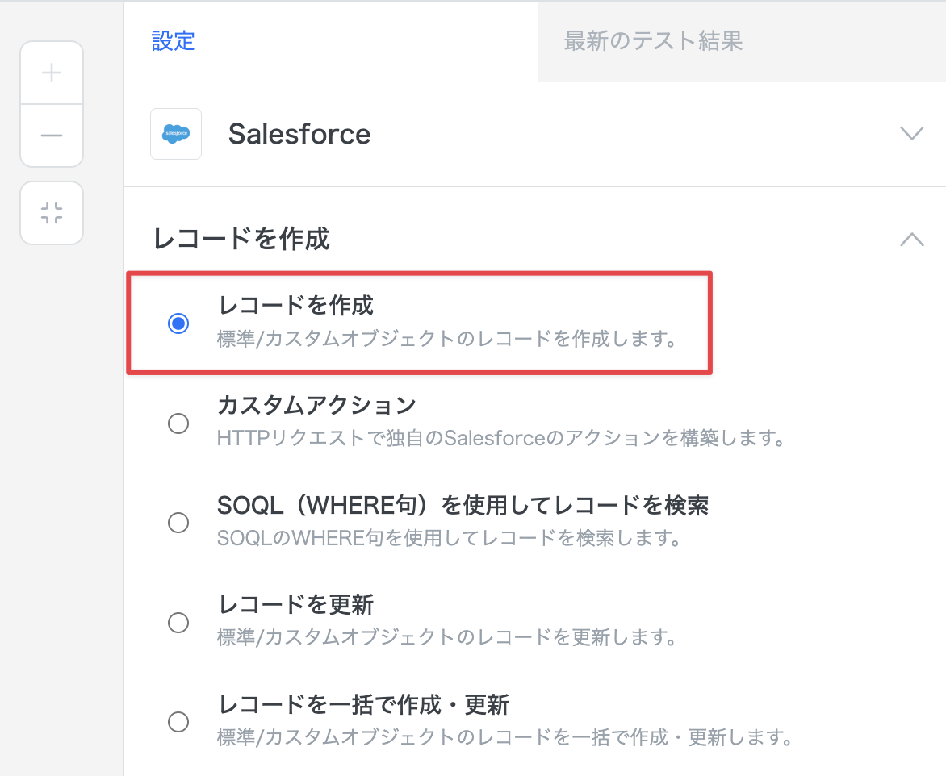Choose レコードを一括で作成・更新 radio option
Screen dimensions: 946x776
tap(178, 722)
